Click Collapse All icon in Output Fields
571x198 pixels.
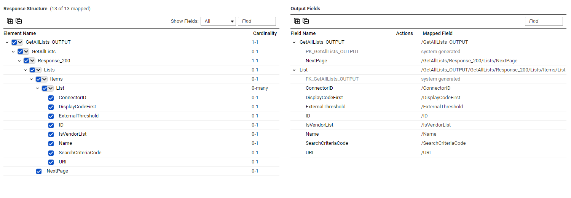(x=306, y=21)
